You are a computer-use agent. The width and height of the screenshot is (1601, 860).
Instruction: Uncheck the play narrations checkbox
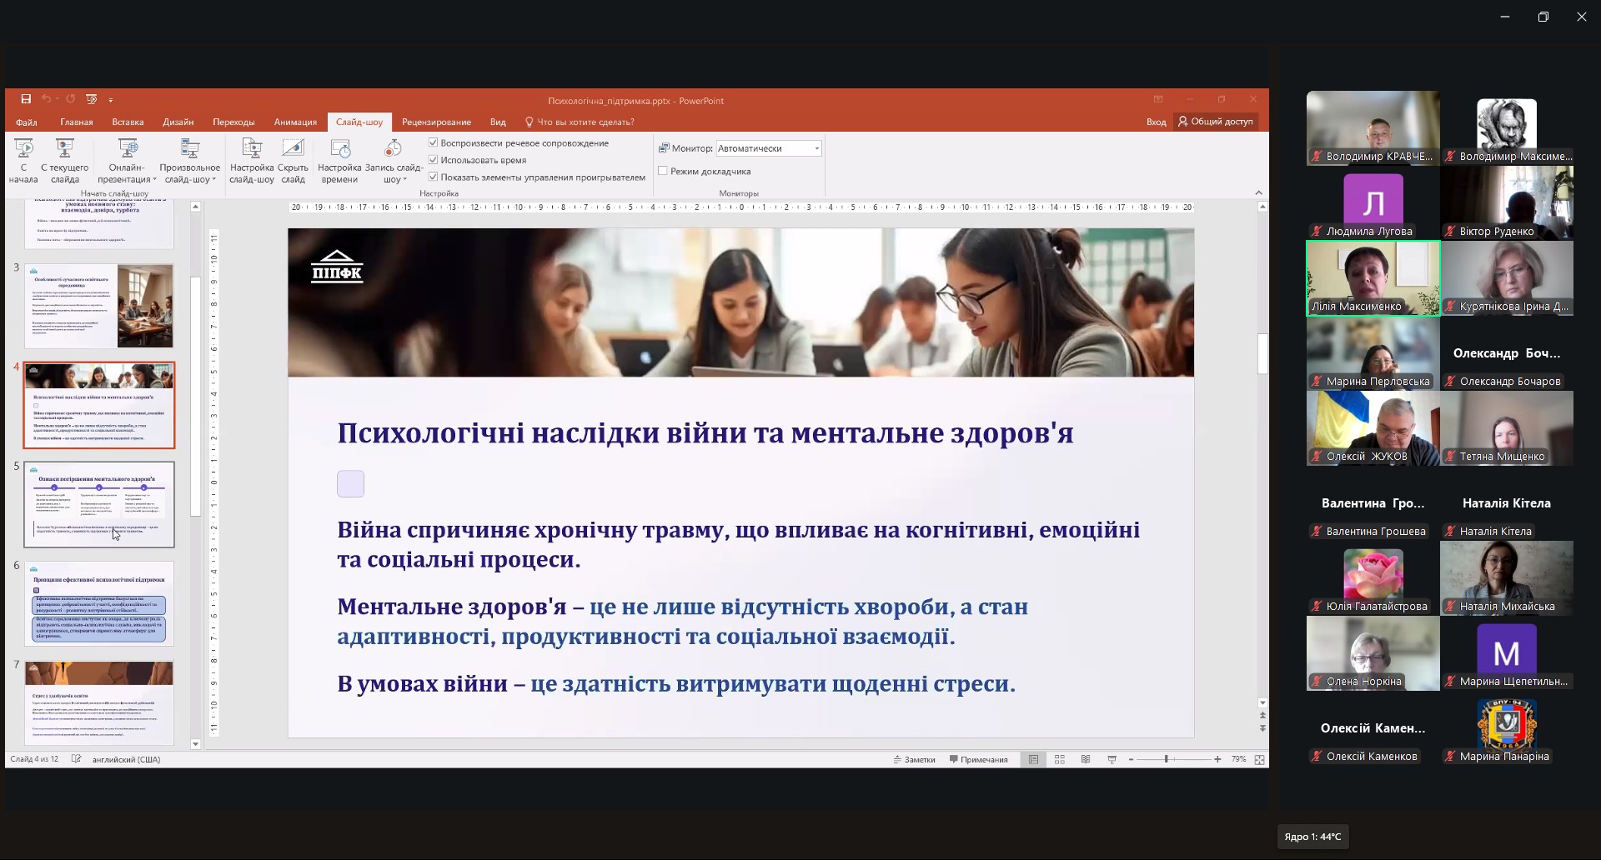tap(434, 143)
